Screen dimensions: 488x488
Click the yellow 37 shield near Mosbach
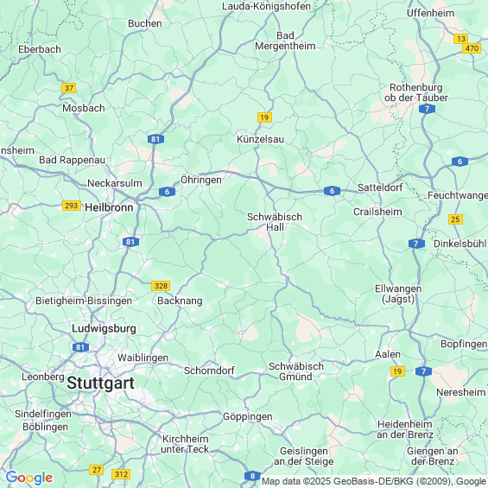[x=69, y=88]
